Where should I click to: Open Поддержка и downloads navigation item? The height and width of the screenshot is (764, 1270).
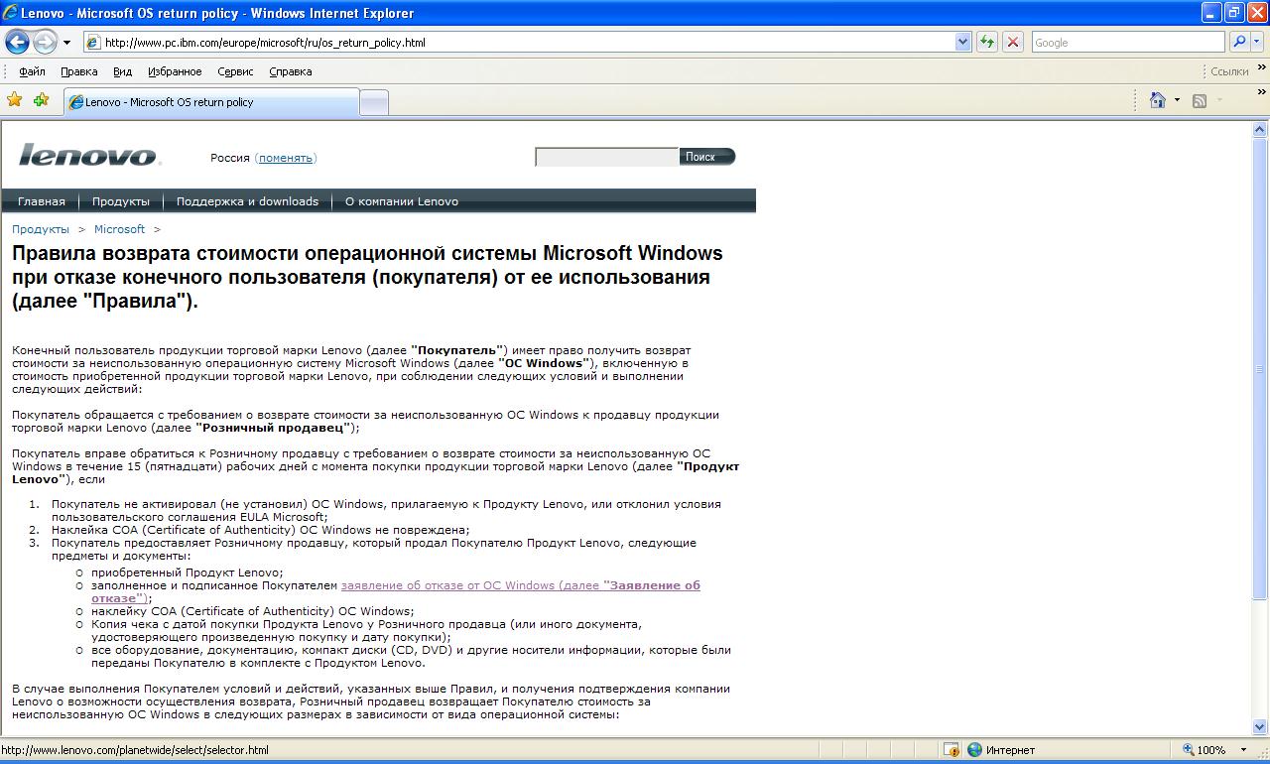248,201
